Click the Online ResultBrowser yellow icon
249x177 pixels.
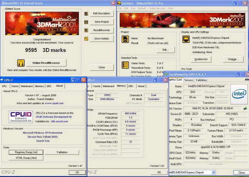21,63
